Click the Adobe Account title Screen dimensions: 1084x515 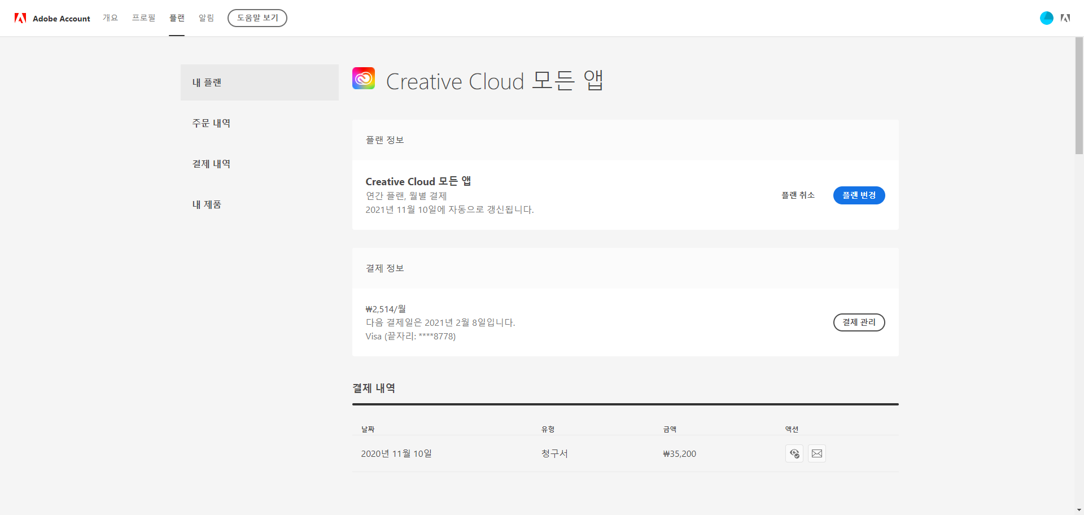click(62, 19)
